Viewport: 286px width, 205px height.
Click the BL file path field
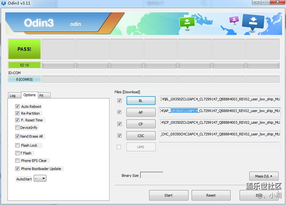[x=220, y=99]
